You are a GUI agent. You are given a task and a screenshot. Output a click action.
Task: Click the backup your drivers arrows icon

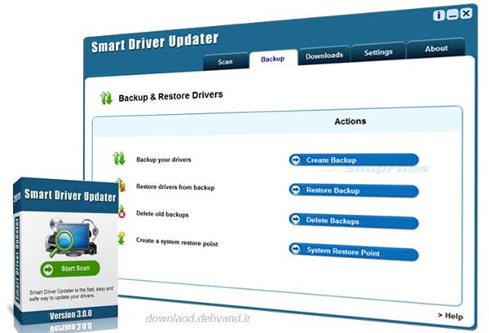coord(119,158)
